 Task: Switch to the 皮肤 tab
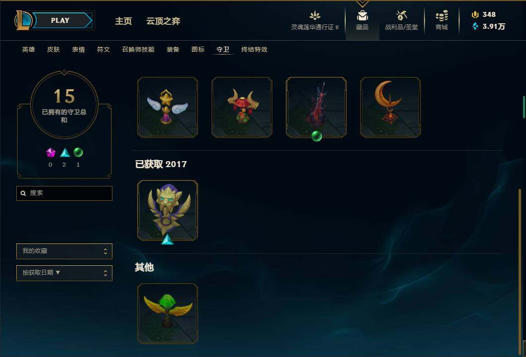click(x=53, y=50)
